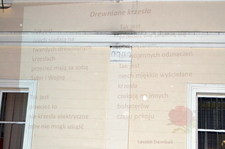Viewport: 225px width, 149px height.
Task: Click the line 'twardych drewnianych'
Action: 62,49
